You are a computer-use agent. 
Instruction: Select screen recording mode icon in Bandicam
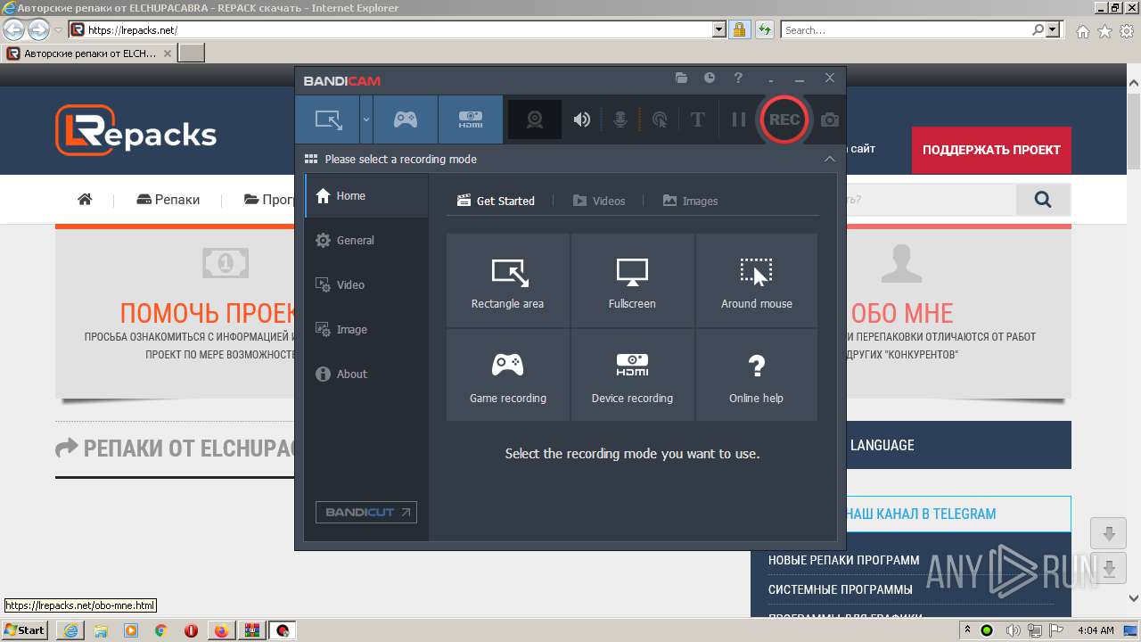(x=328, y=119)
